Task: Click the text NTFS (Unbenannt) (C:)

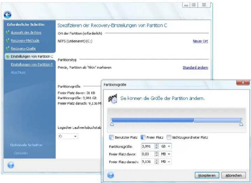Action: tap(75, 41)
